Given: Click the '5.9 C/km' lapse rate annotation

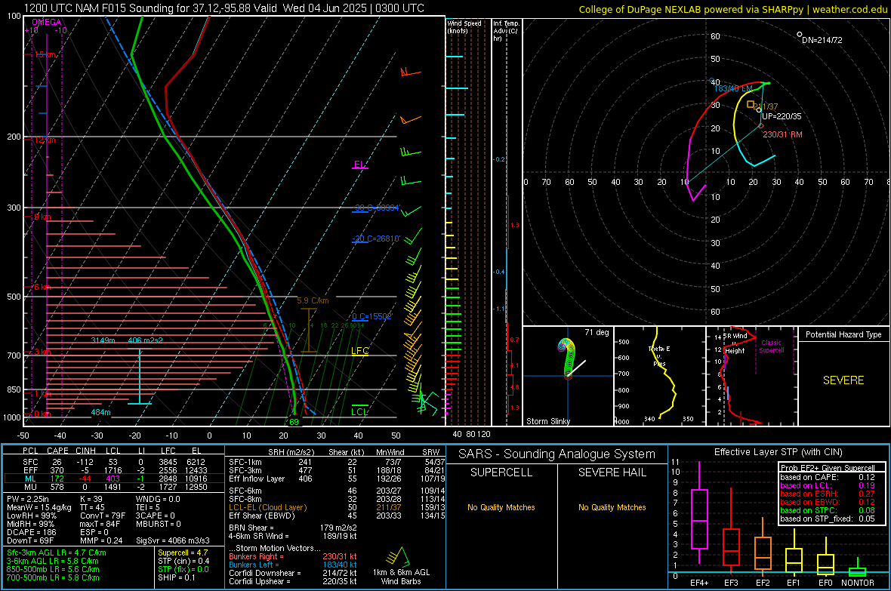Looking at the screenshot, I should pos(313,300).
